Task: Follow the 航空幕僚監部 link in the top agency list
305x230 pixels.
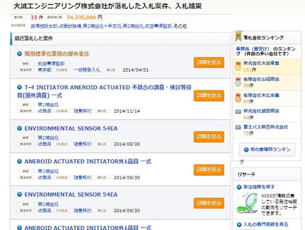Action: click(158, 26)
